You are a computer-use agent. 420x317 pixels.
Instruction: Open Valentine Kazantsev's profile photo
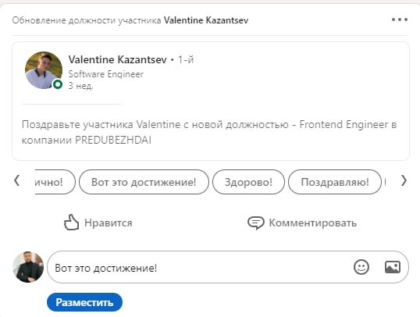coord(44,70)
